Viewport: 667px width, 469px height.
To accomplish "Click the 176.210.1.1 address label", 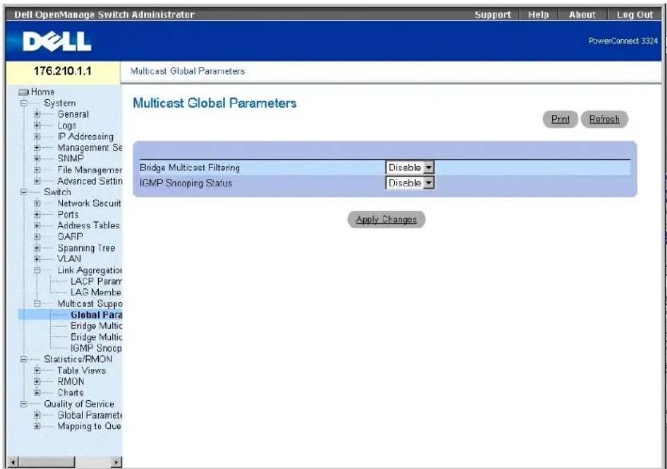I will [63, 71].
